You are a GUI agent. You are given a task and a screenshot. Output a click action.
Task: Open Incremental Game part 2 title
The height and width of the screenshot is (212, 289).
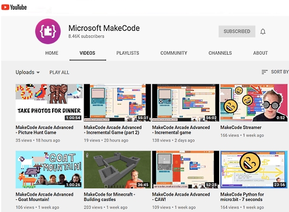112,130
